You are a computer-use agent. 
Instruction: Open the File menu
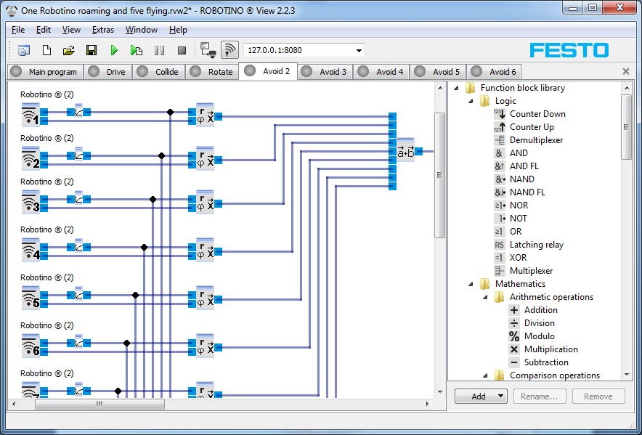pyautogui.click(x=18, y=30)
